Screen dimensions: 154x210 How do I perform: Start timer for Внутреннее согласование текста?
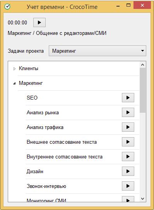(128, 157)
